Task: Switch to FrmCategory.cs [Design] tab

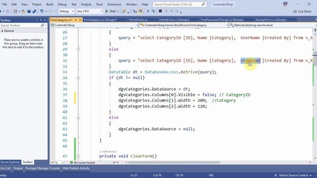Action: click(100, 20)
